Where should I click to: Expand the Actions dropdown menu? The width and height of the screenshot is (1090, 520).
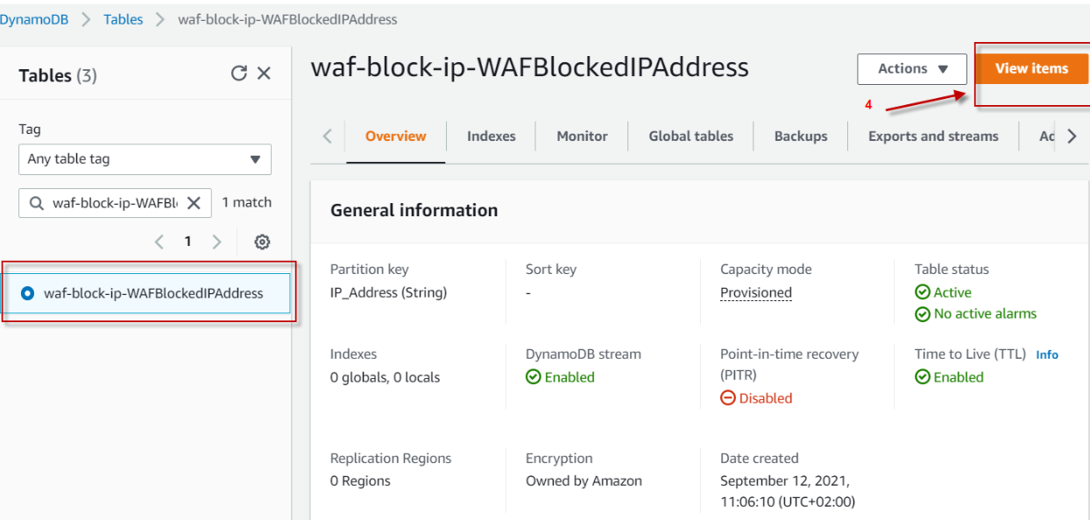click(x=911, y=69)
